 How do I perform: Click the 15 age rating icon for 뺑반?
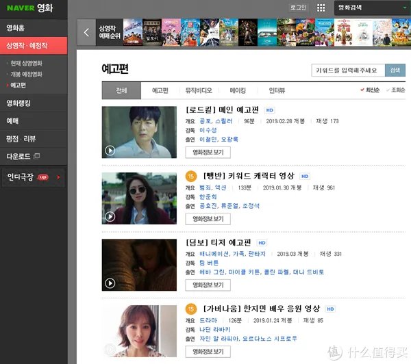[x=192, y=176]
